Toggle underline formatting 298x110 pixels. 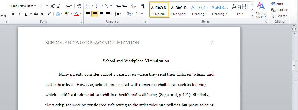[26, 14]
